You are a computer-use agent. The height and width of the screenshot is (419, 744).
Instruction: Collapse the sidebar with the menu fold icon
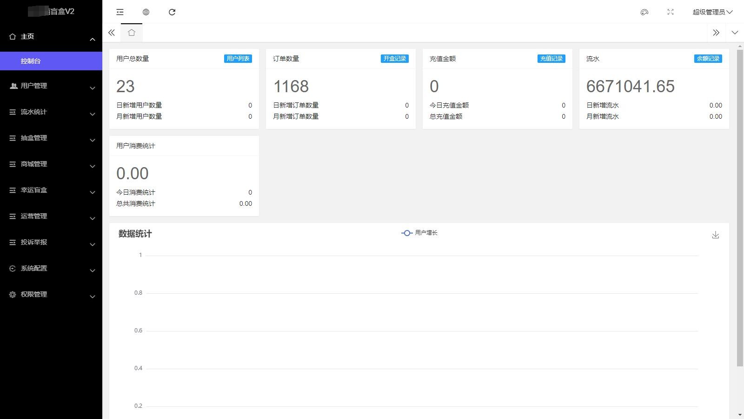120,12
